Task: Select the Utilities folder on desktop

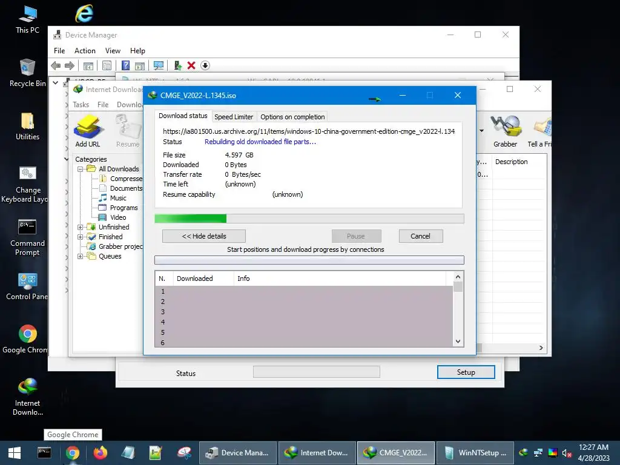Action: tap(27, 126)
